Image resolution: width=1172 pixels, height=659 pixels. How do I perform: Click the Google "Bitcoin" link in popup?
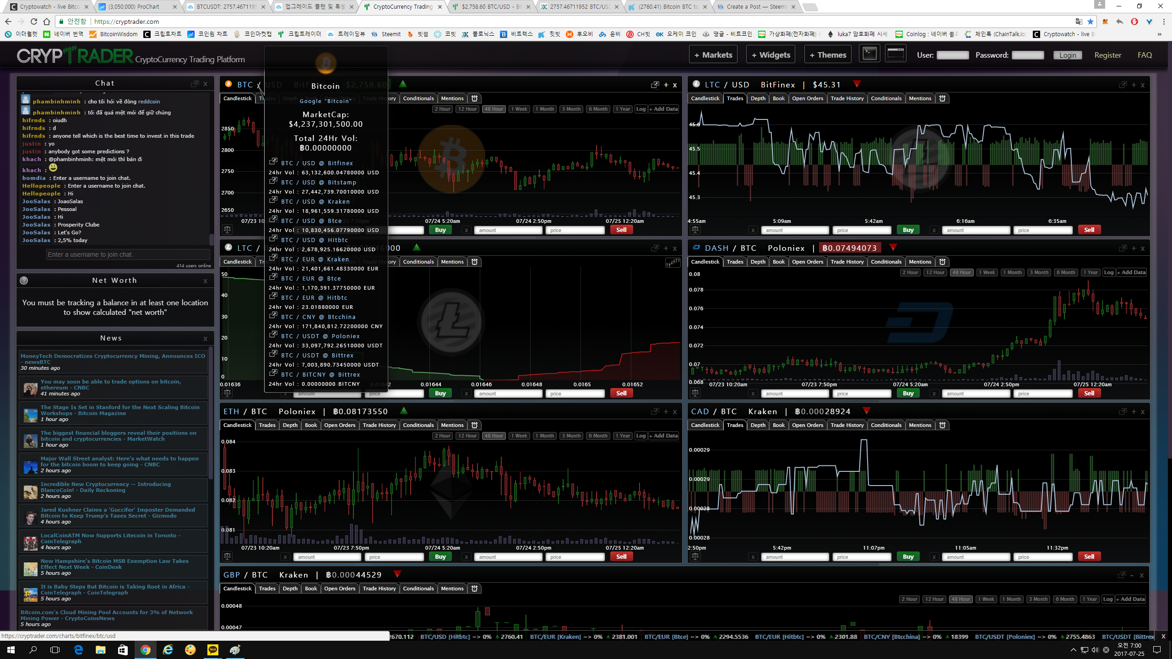[326, 101]
